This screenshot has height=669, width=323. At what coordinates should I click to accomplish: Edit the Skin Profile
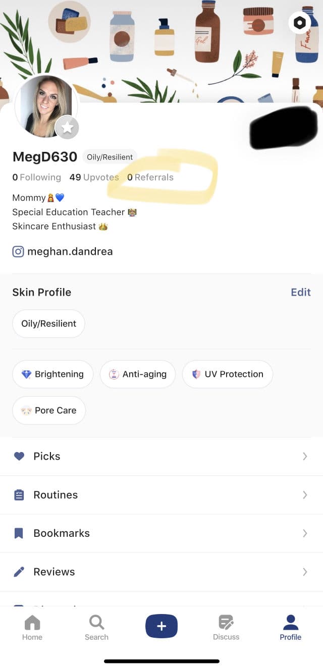tap(301, 292)
